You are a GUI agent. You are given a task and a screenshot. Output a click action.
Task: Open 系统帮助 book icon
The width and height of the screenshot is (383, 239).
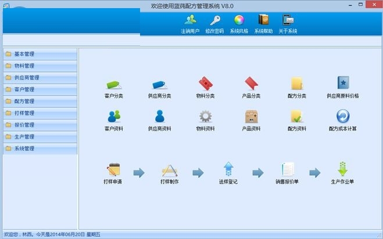(x=263, y=20)
